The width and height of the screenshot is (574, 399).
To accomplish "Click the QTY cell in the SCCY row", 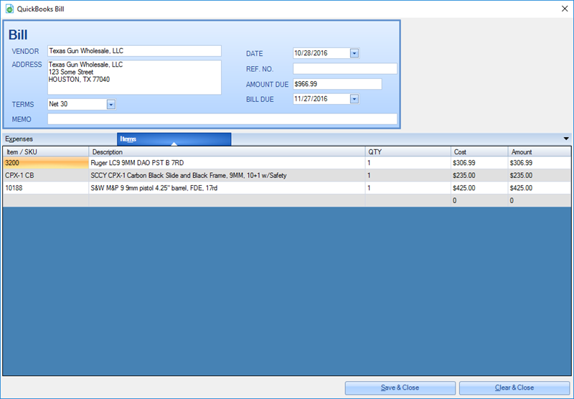I will [x=408, y=175].
